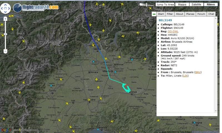Viewport: 222px width, 133px height.
Task: Open the Forum tab
Action: [x=201, y=14]
